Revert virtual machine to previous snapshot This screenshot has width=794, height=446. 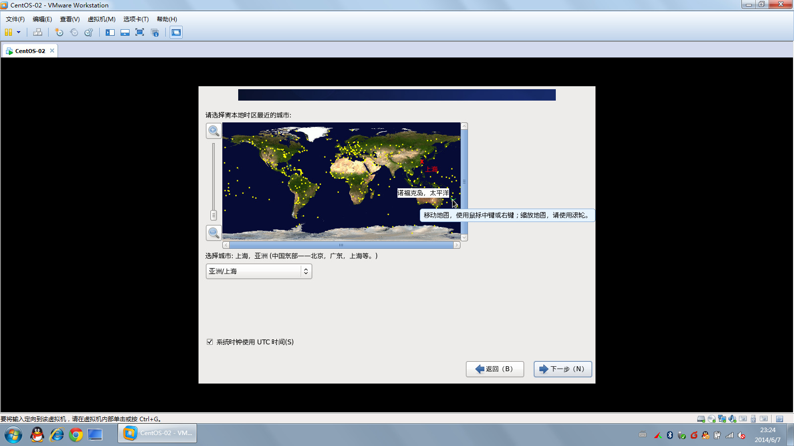[74, 32]
